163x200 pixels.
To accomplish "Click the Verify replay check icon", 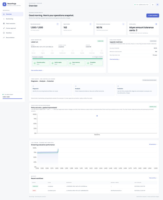I will (52, 63).
